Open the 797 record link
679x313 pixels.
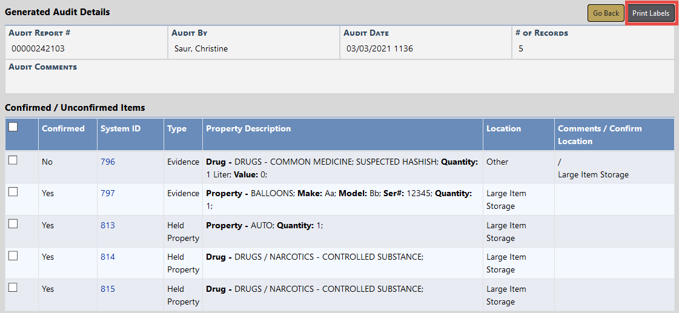[108, 193]
